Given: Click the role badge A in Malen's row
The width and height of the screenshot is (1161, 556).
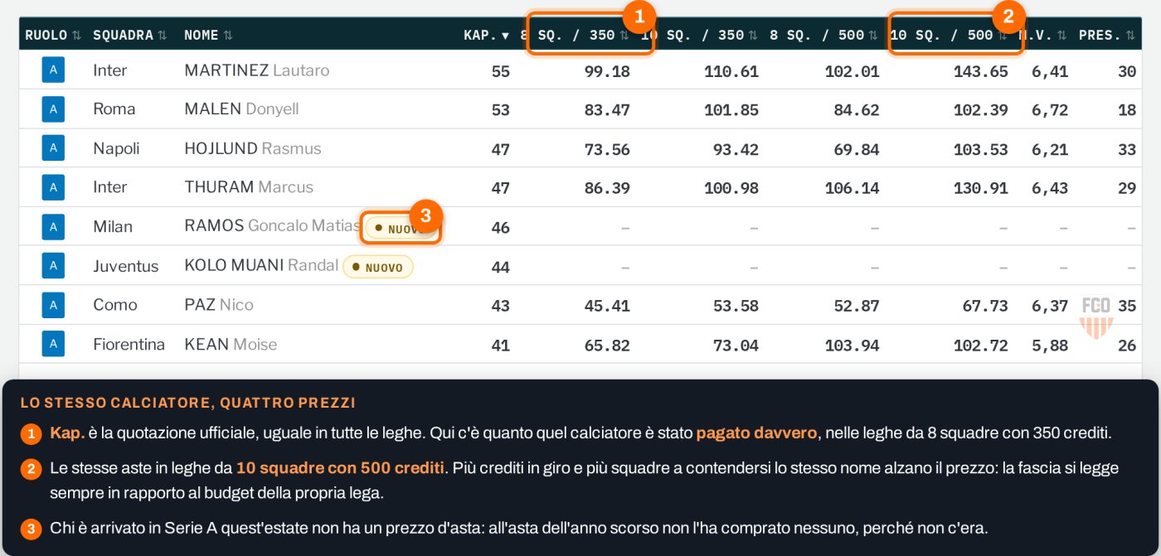Looking at the screenshot, I should pyautogui.click(x=53, y=109).
